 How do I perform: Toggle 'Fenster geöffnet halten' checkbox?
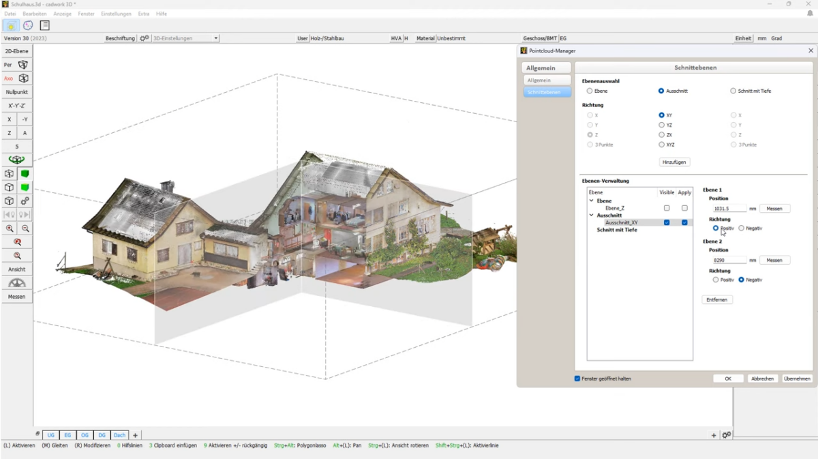click(577, 379)
